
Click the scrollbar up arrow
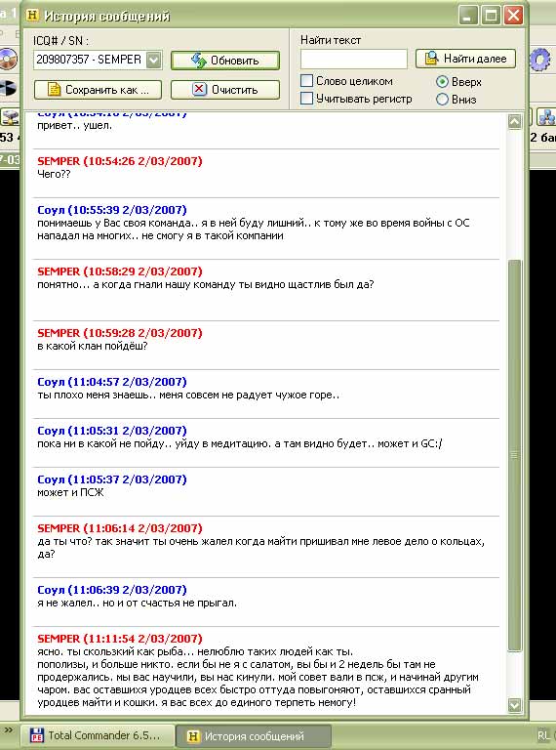coord(514,121)
